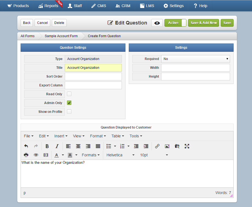Open the editor Insert menu
This screenshot has width=252, height=207.
tap(61, 136)
